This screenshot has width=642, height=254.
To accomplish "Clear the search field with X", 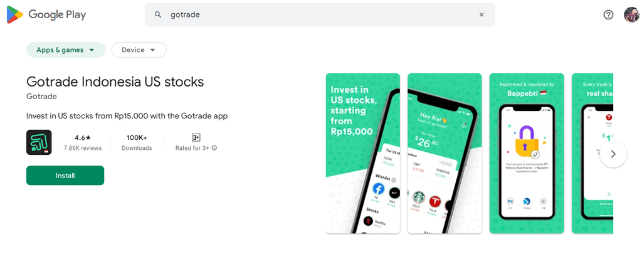I will [481, 15].
